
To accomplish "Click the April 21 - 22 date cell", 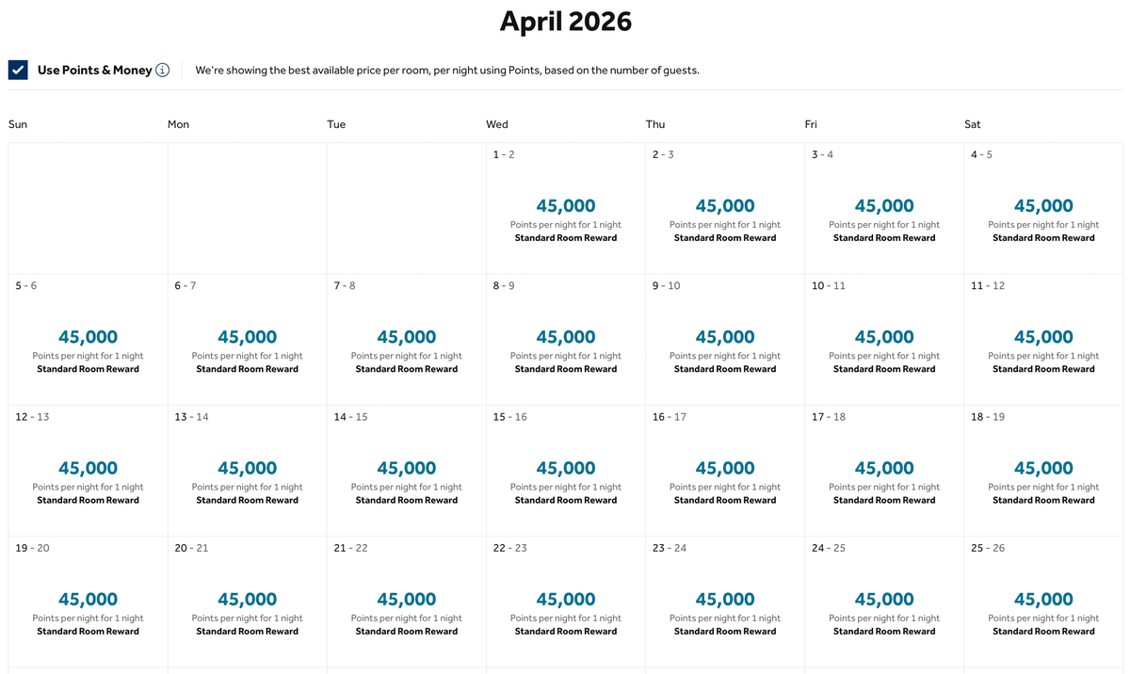I will 406,602.
